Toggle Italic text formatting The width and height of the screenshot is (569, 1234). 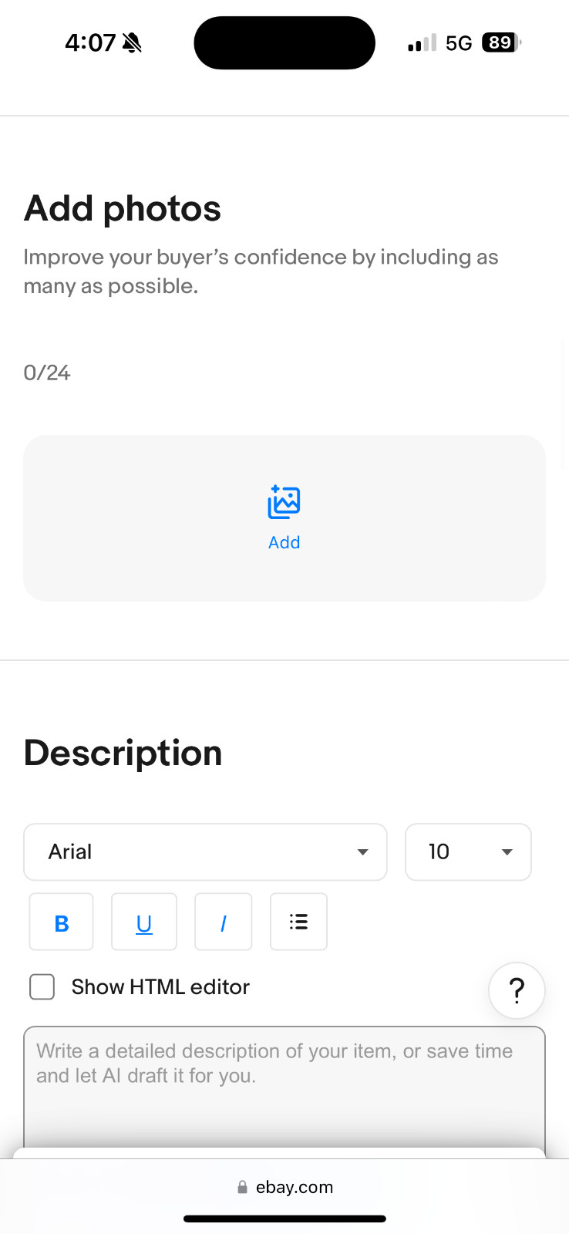[223, 922]
